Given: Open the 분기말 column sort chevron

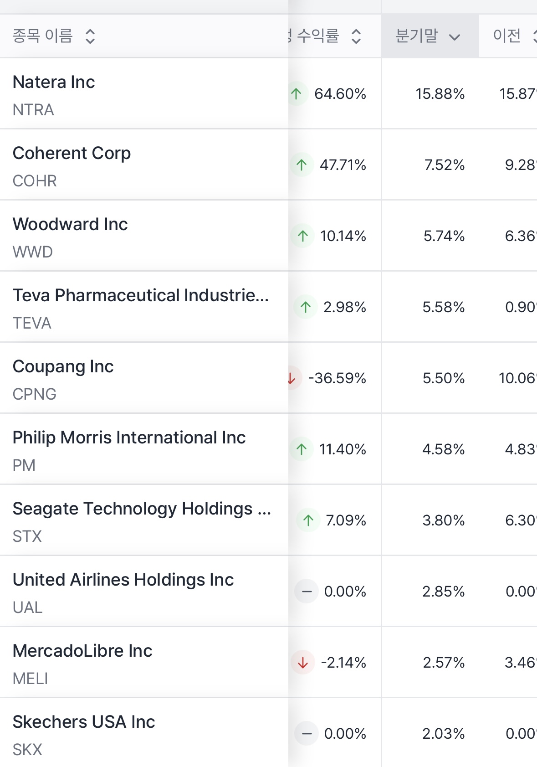Looking at the screenshot, I should coord(454,37).
